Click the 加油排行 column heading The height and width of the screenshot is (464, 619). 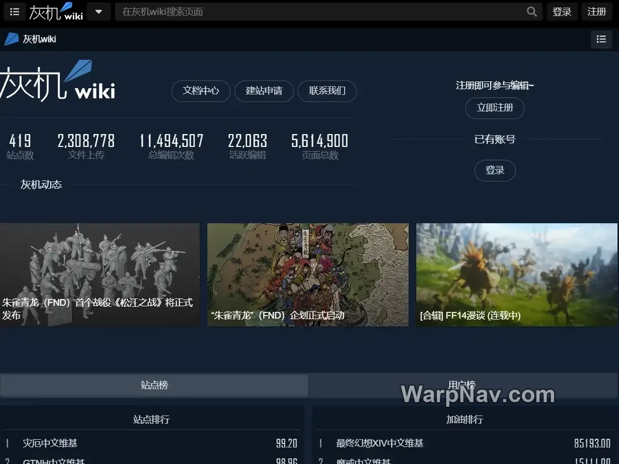click(464, 420)
